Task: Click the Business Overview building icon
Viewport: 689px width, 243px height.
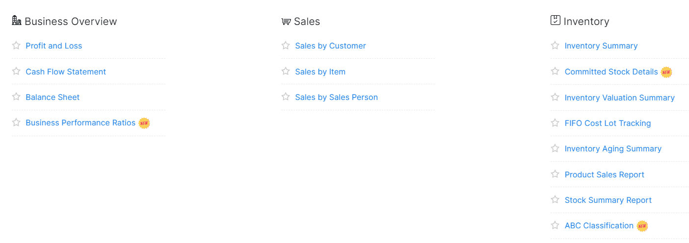Action: point(17,21)
